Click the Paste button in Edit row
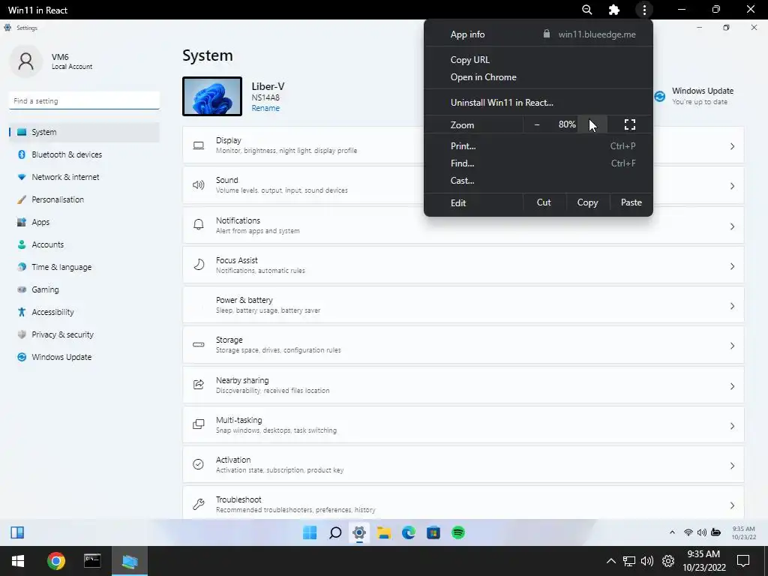This screenshot has height=576, width=768. click(631, 202)
